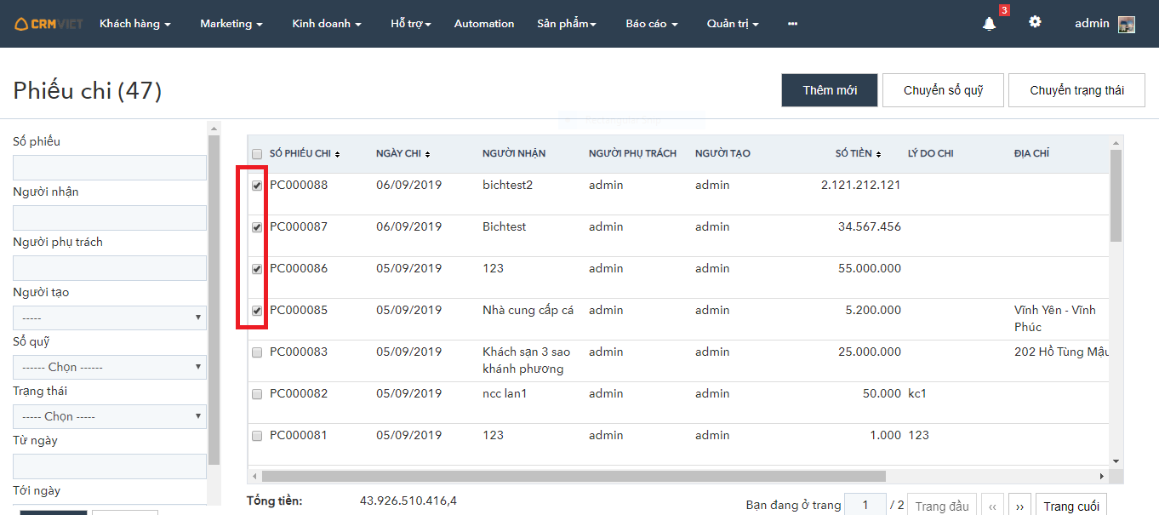This screenshot has height=515, width=1159.
Task: Click the filter panel vertical scrollbar
Action: point(214,300)
